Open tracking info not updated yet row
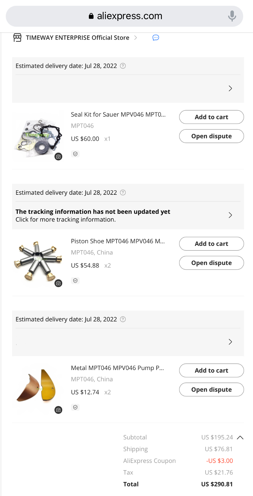This screenshot has height=496, width=253. 128,215
